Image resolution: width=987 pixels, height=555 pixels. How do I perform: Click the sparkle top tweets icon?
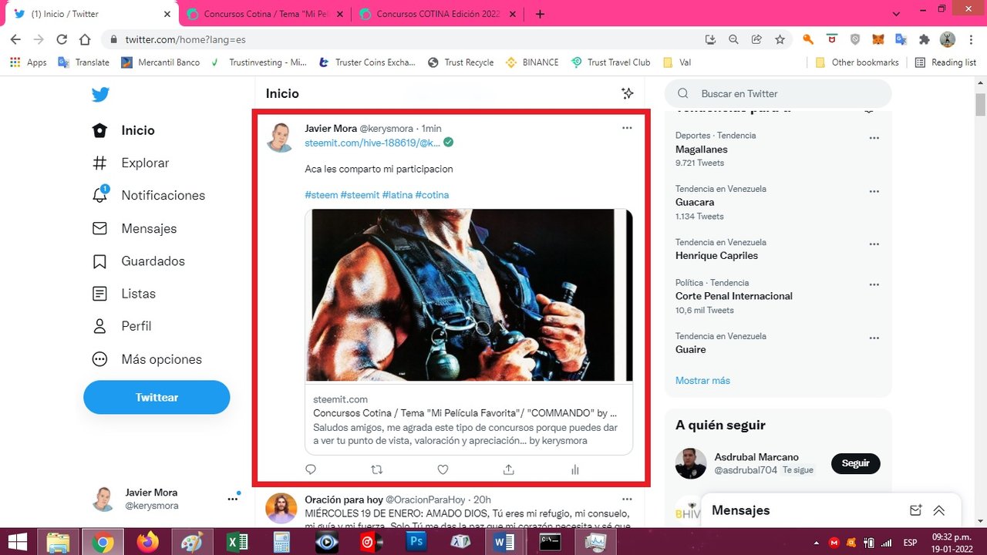point(628,93)
